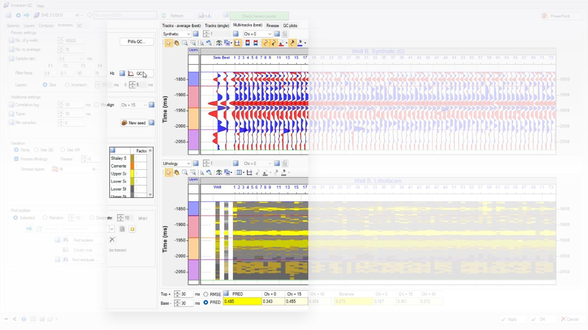Click the X delete icon near Find scalars
Image resolution: width=588 pixels, height=330 pixels.
(x=112, y=240)
